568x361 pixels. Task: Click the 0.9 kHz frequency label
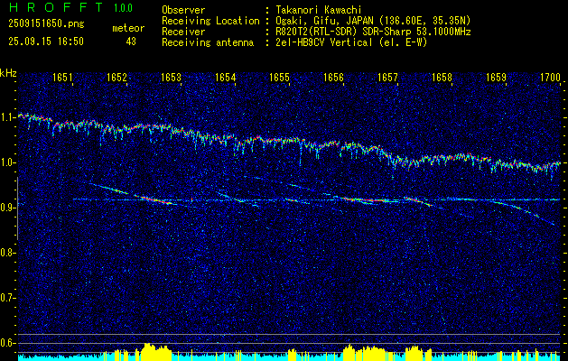coord(7,208)
